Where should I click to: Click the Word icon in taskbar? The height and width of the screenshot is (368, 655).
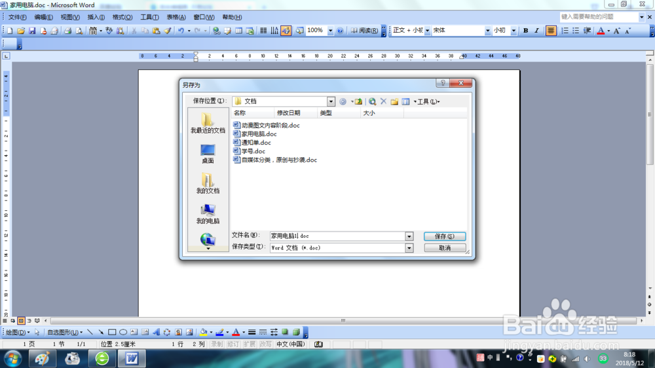(132, 359)
